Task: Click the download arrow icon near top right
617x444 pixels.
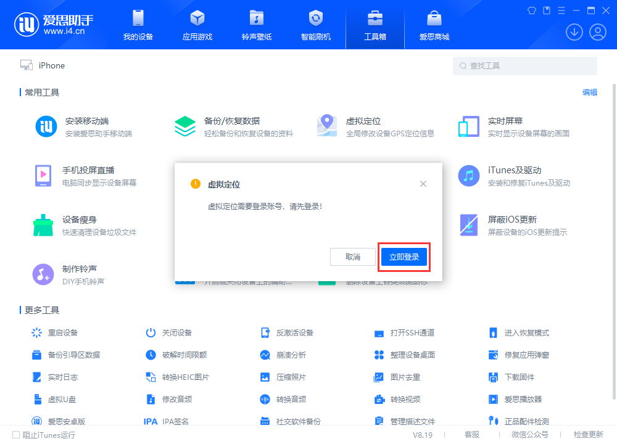Action: [x=574, y=31]
